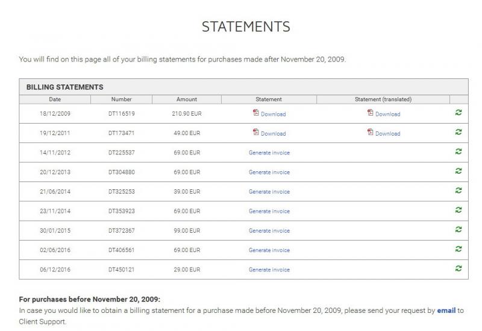
Task: Select the date 02/06/2016
Action: click(55, 250)
